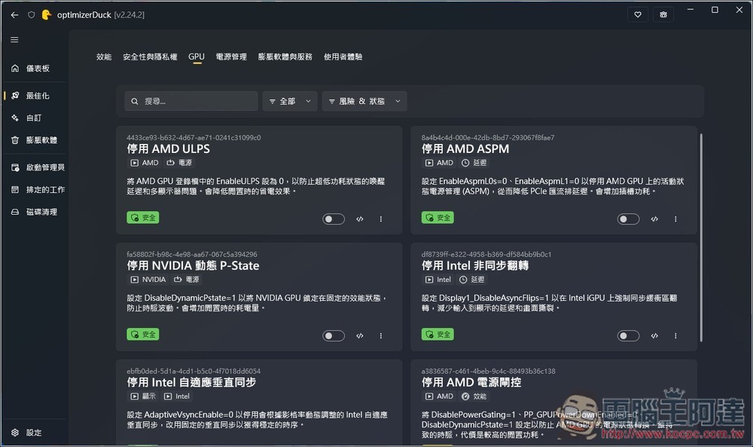Click the title bar icon beside the heart
The height and width of the screenshot is (447, 753).
(663, 14)
